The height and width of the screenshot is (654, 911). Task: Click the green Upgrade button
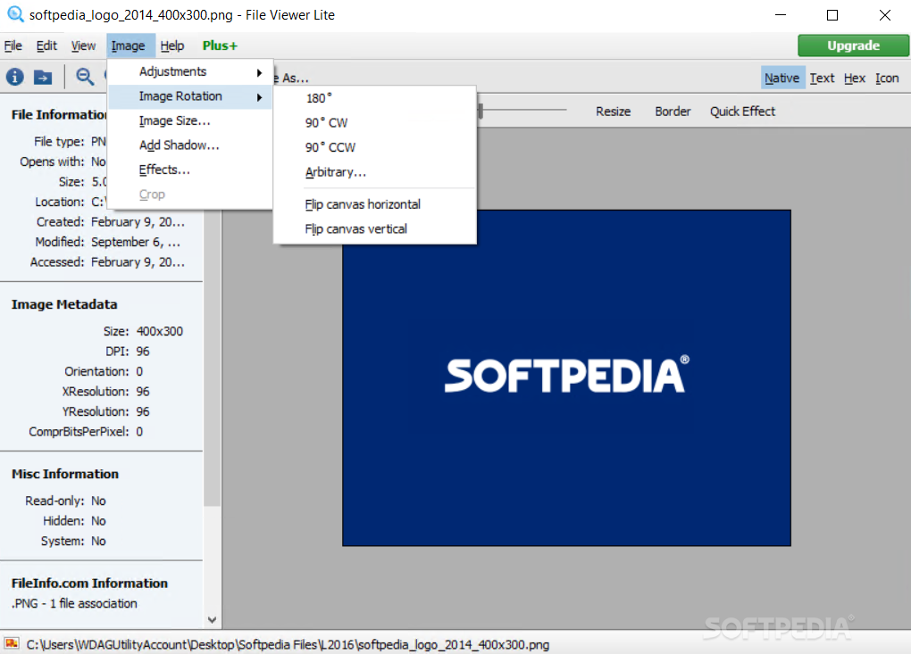tap(853, 46)
